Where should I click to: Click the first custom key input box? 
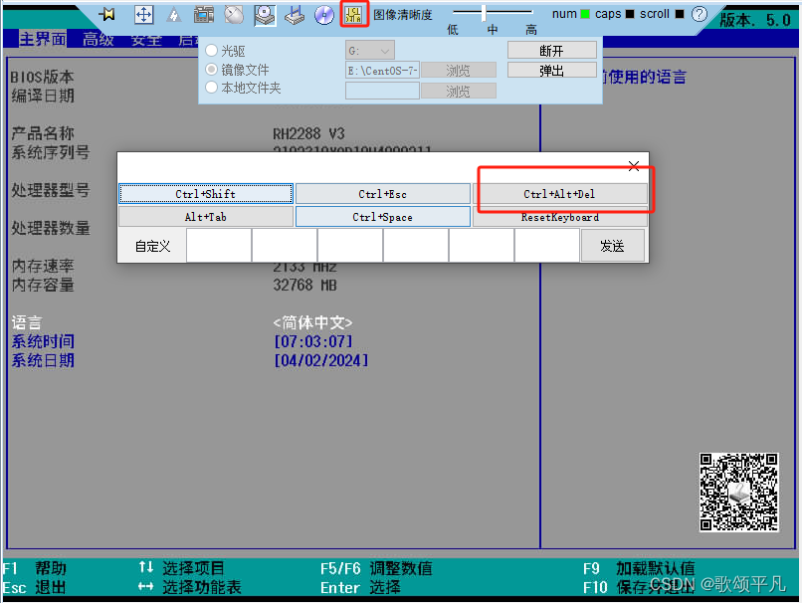[x=219, y=246]
